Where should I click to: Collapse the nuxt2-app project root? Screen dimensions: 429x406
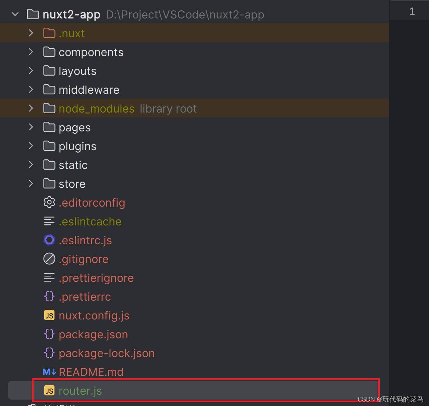tap(14, 14)
